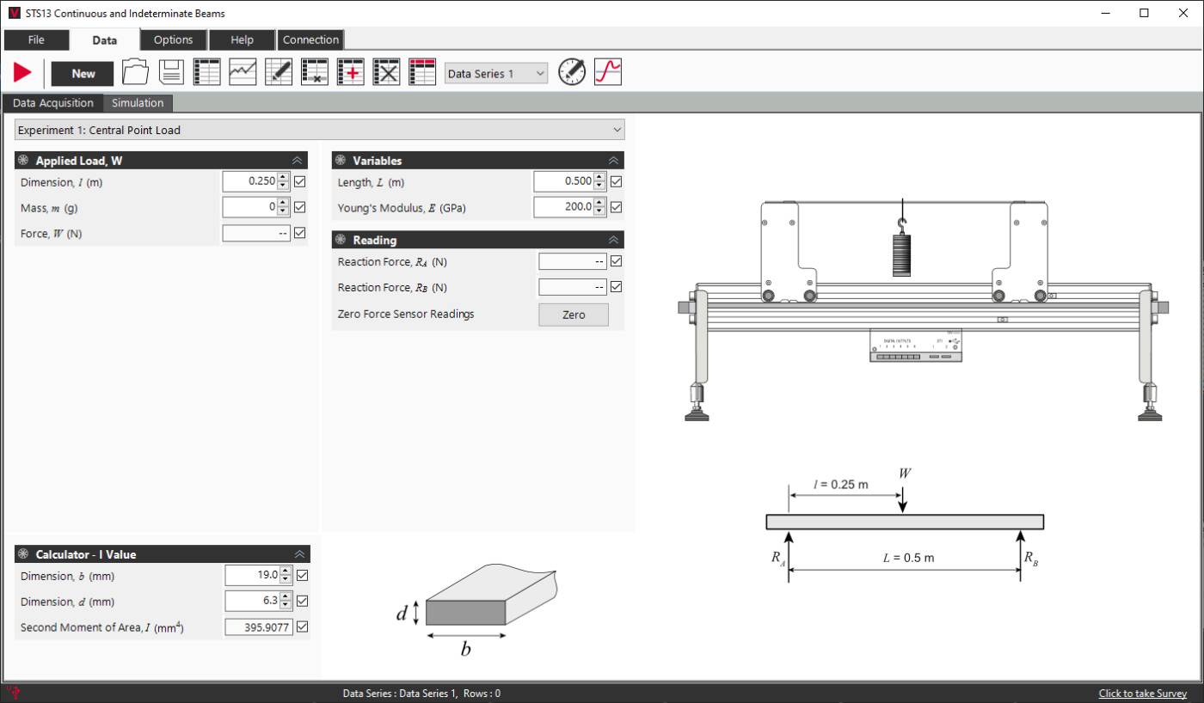Increase Mass using the stepper arrows

284,203
